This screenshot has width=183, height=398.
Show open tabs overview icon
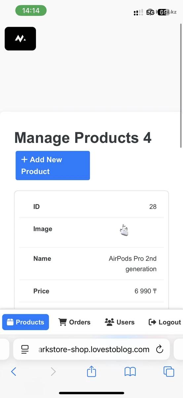click(169, 371)
